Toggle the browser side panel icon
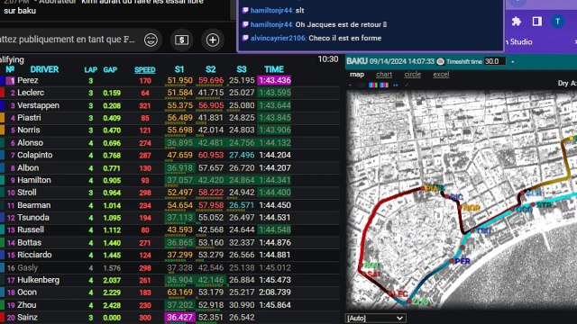This screenshot has width=577, height=324. pyautogui.click(x=537, y=22)
